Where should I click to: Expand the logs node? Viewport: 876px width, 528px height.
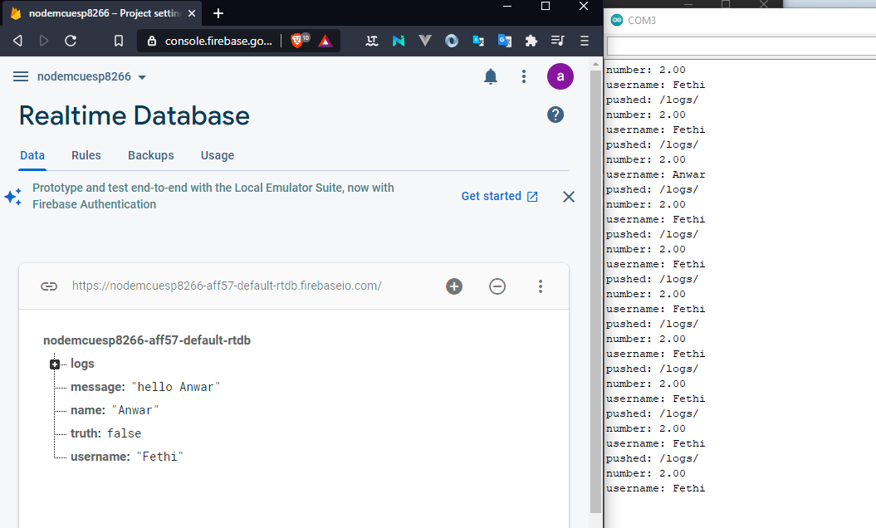(x=55, y=364)
